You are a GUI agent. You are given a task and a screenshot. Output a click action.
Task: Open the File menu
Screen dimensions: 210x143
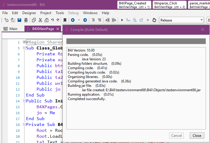point(5,13)
